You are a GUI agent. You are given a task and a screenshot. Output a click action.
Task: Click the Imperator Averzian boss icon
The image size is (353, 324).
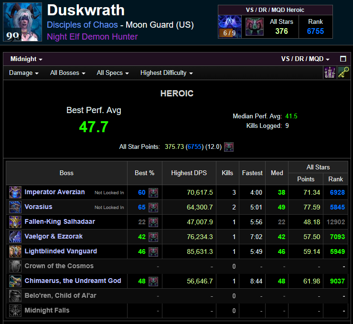tap(15, 192)
